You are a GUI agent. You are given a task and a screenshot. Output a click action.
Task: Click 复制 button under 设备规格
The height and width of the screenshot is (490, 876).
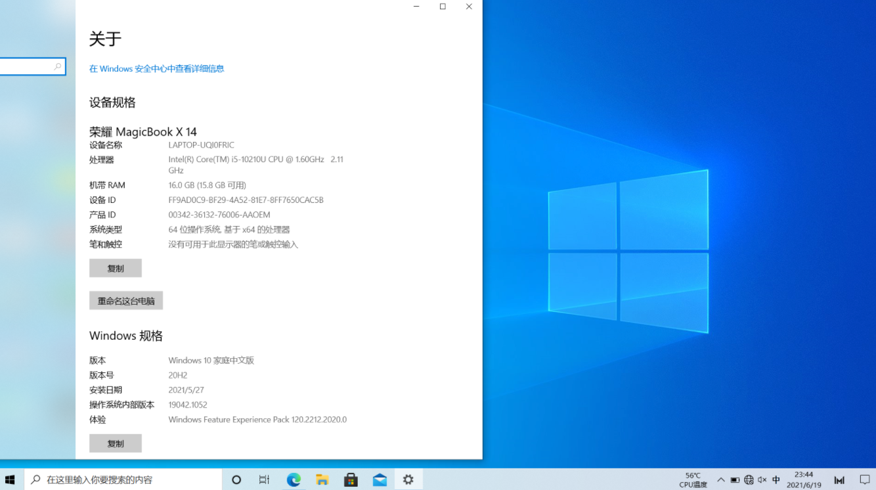[116, 268]
